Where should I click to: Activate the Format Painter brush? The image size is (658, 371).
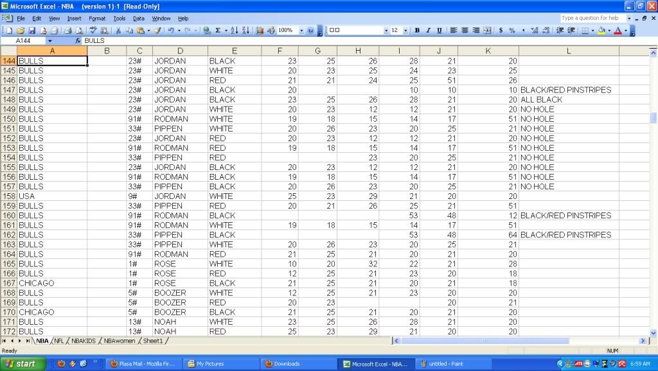[x=158, y=30]
